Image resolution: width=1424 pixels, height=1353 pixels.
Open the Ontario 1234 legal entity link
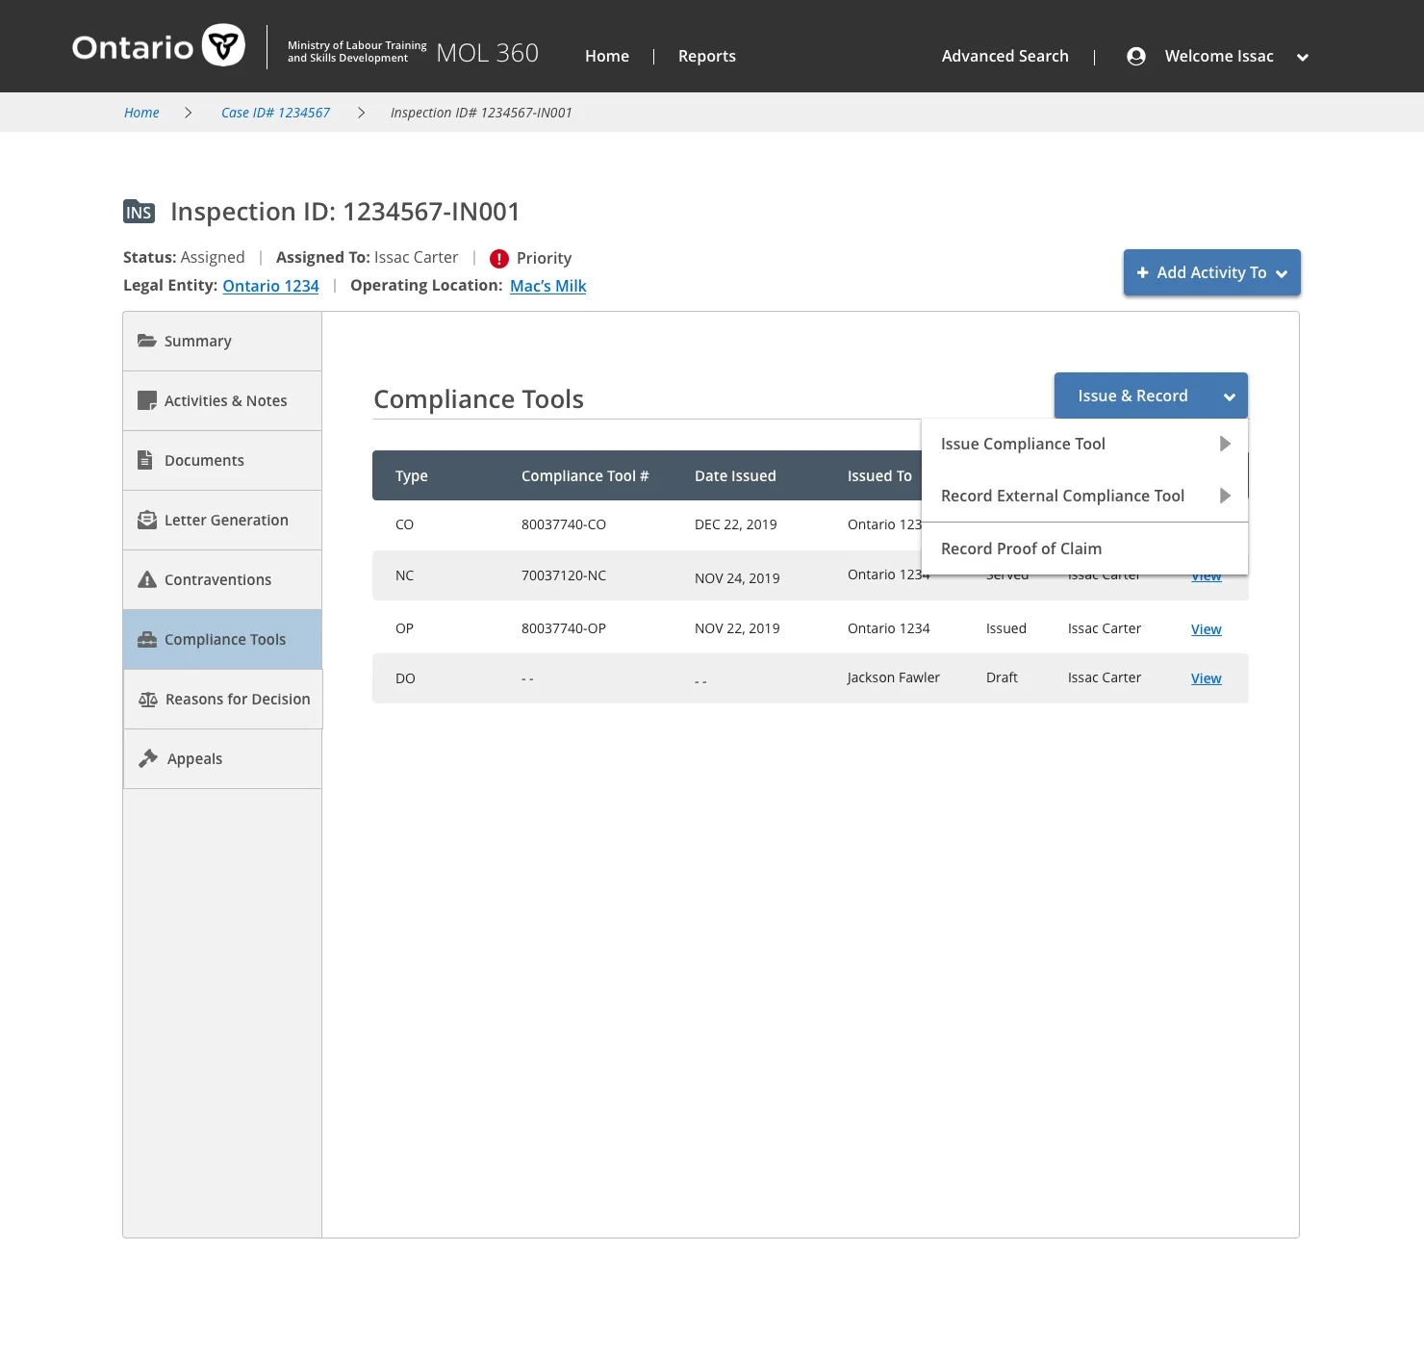(x=270, y=286)
